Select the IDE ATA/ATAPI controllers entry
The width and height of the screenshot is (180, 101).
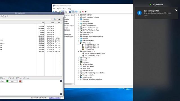[91, 30]
